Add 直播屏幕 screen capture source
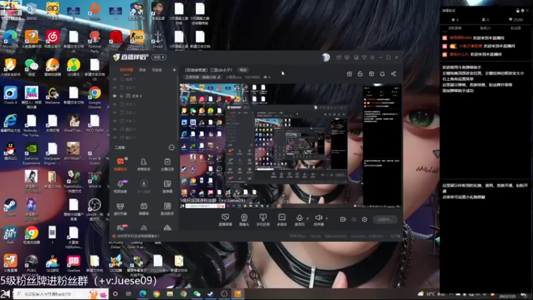This screenshot has height=300, width=533. [x=225, y=220]
